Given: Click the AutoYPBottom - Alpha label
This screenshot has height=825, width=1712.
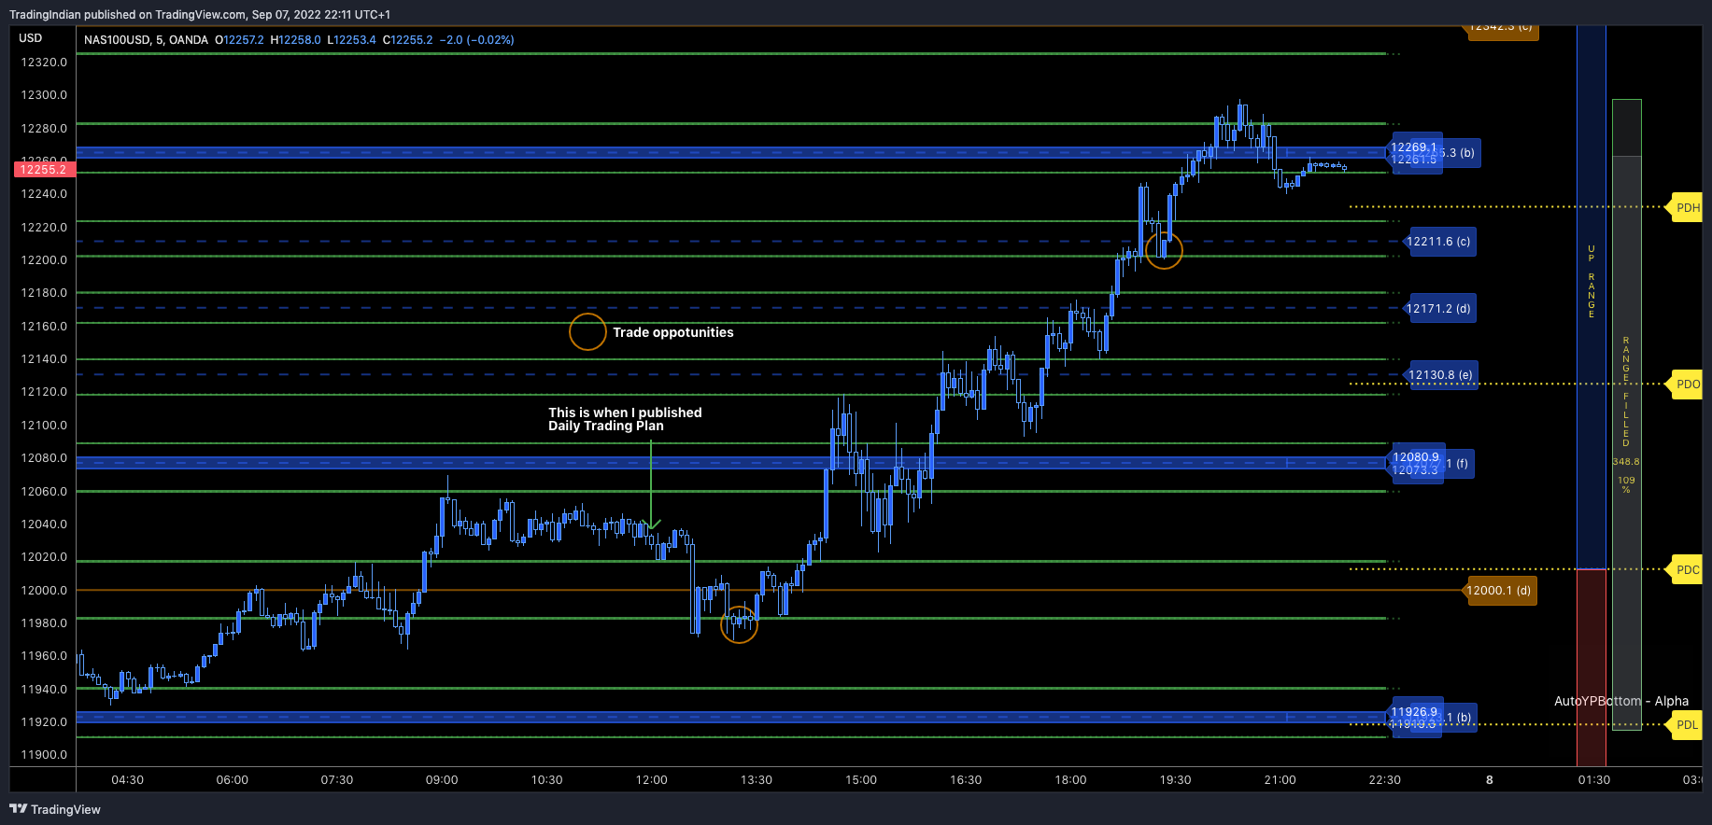Looking at the screenshot, I should click(1621, 701).
